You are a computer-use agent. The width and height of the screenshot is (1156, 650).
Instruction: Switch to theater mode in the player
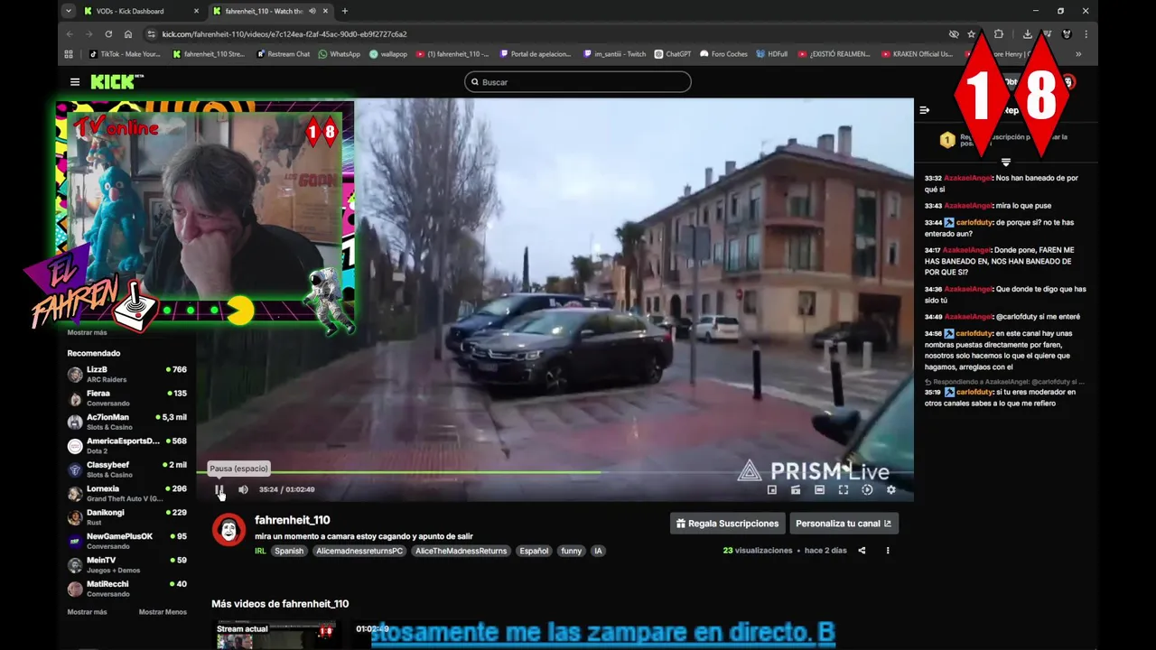point(819,489)
